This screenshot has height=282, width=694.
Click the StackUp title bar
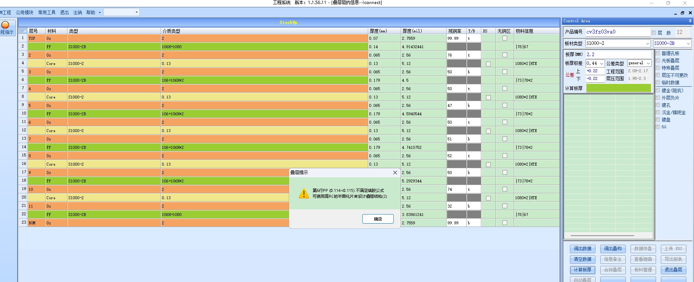[x=289, y=22]
